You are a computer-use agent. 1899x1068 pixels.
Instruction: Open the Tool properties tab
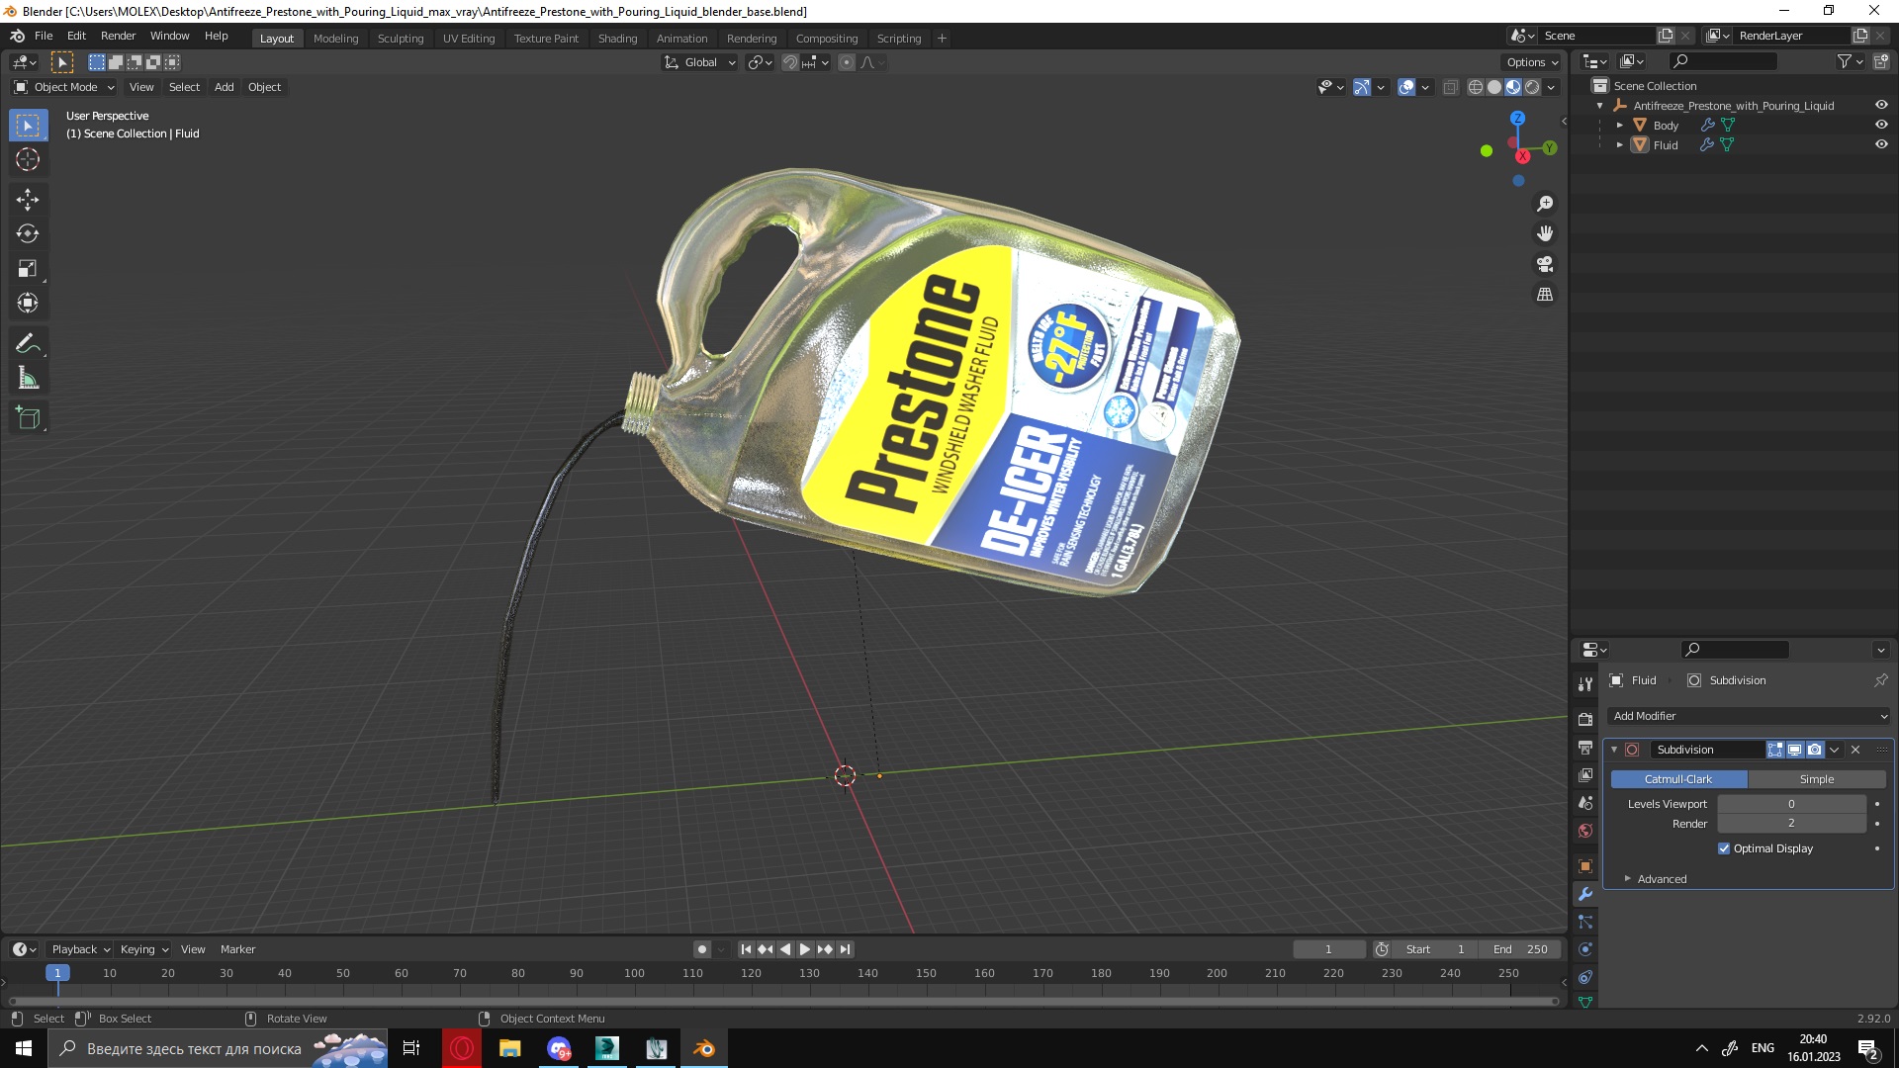click(1585, 683)
